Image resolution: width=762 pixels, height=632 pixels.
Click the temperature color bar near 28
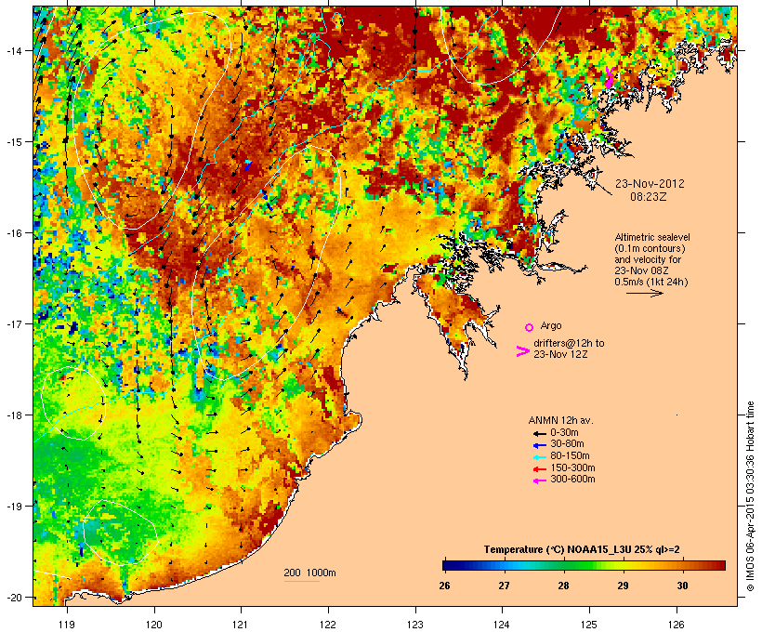(x=564, y=565)
